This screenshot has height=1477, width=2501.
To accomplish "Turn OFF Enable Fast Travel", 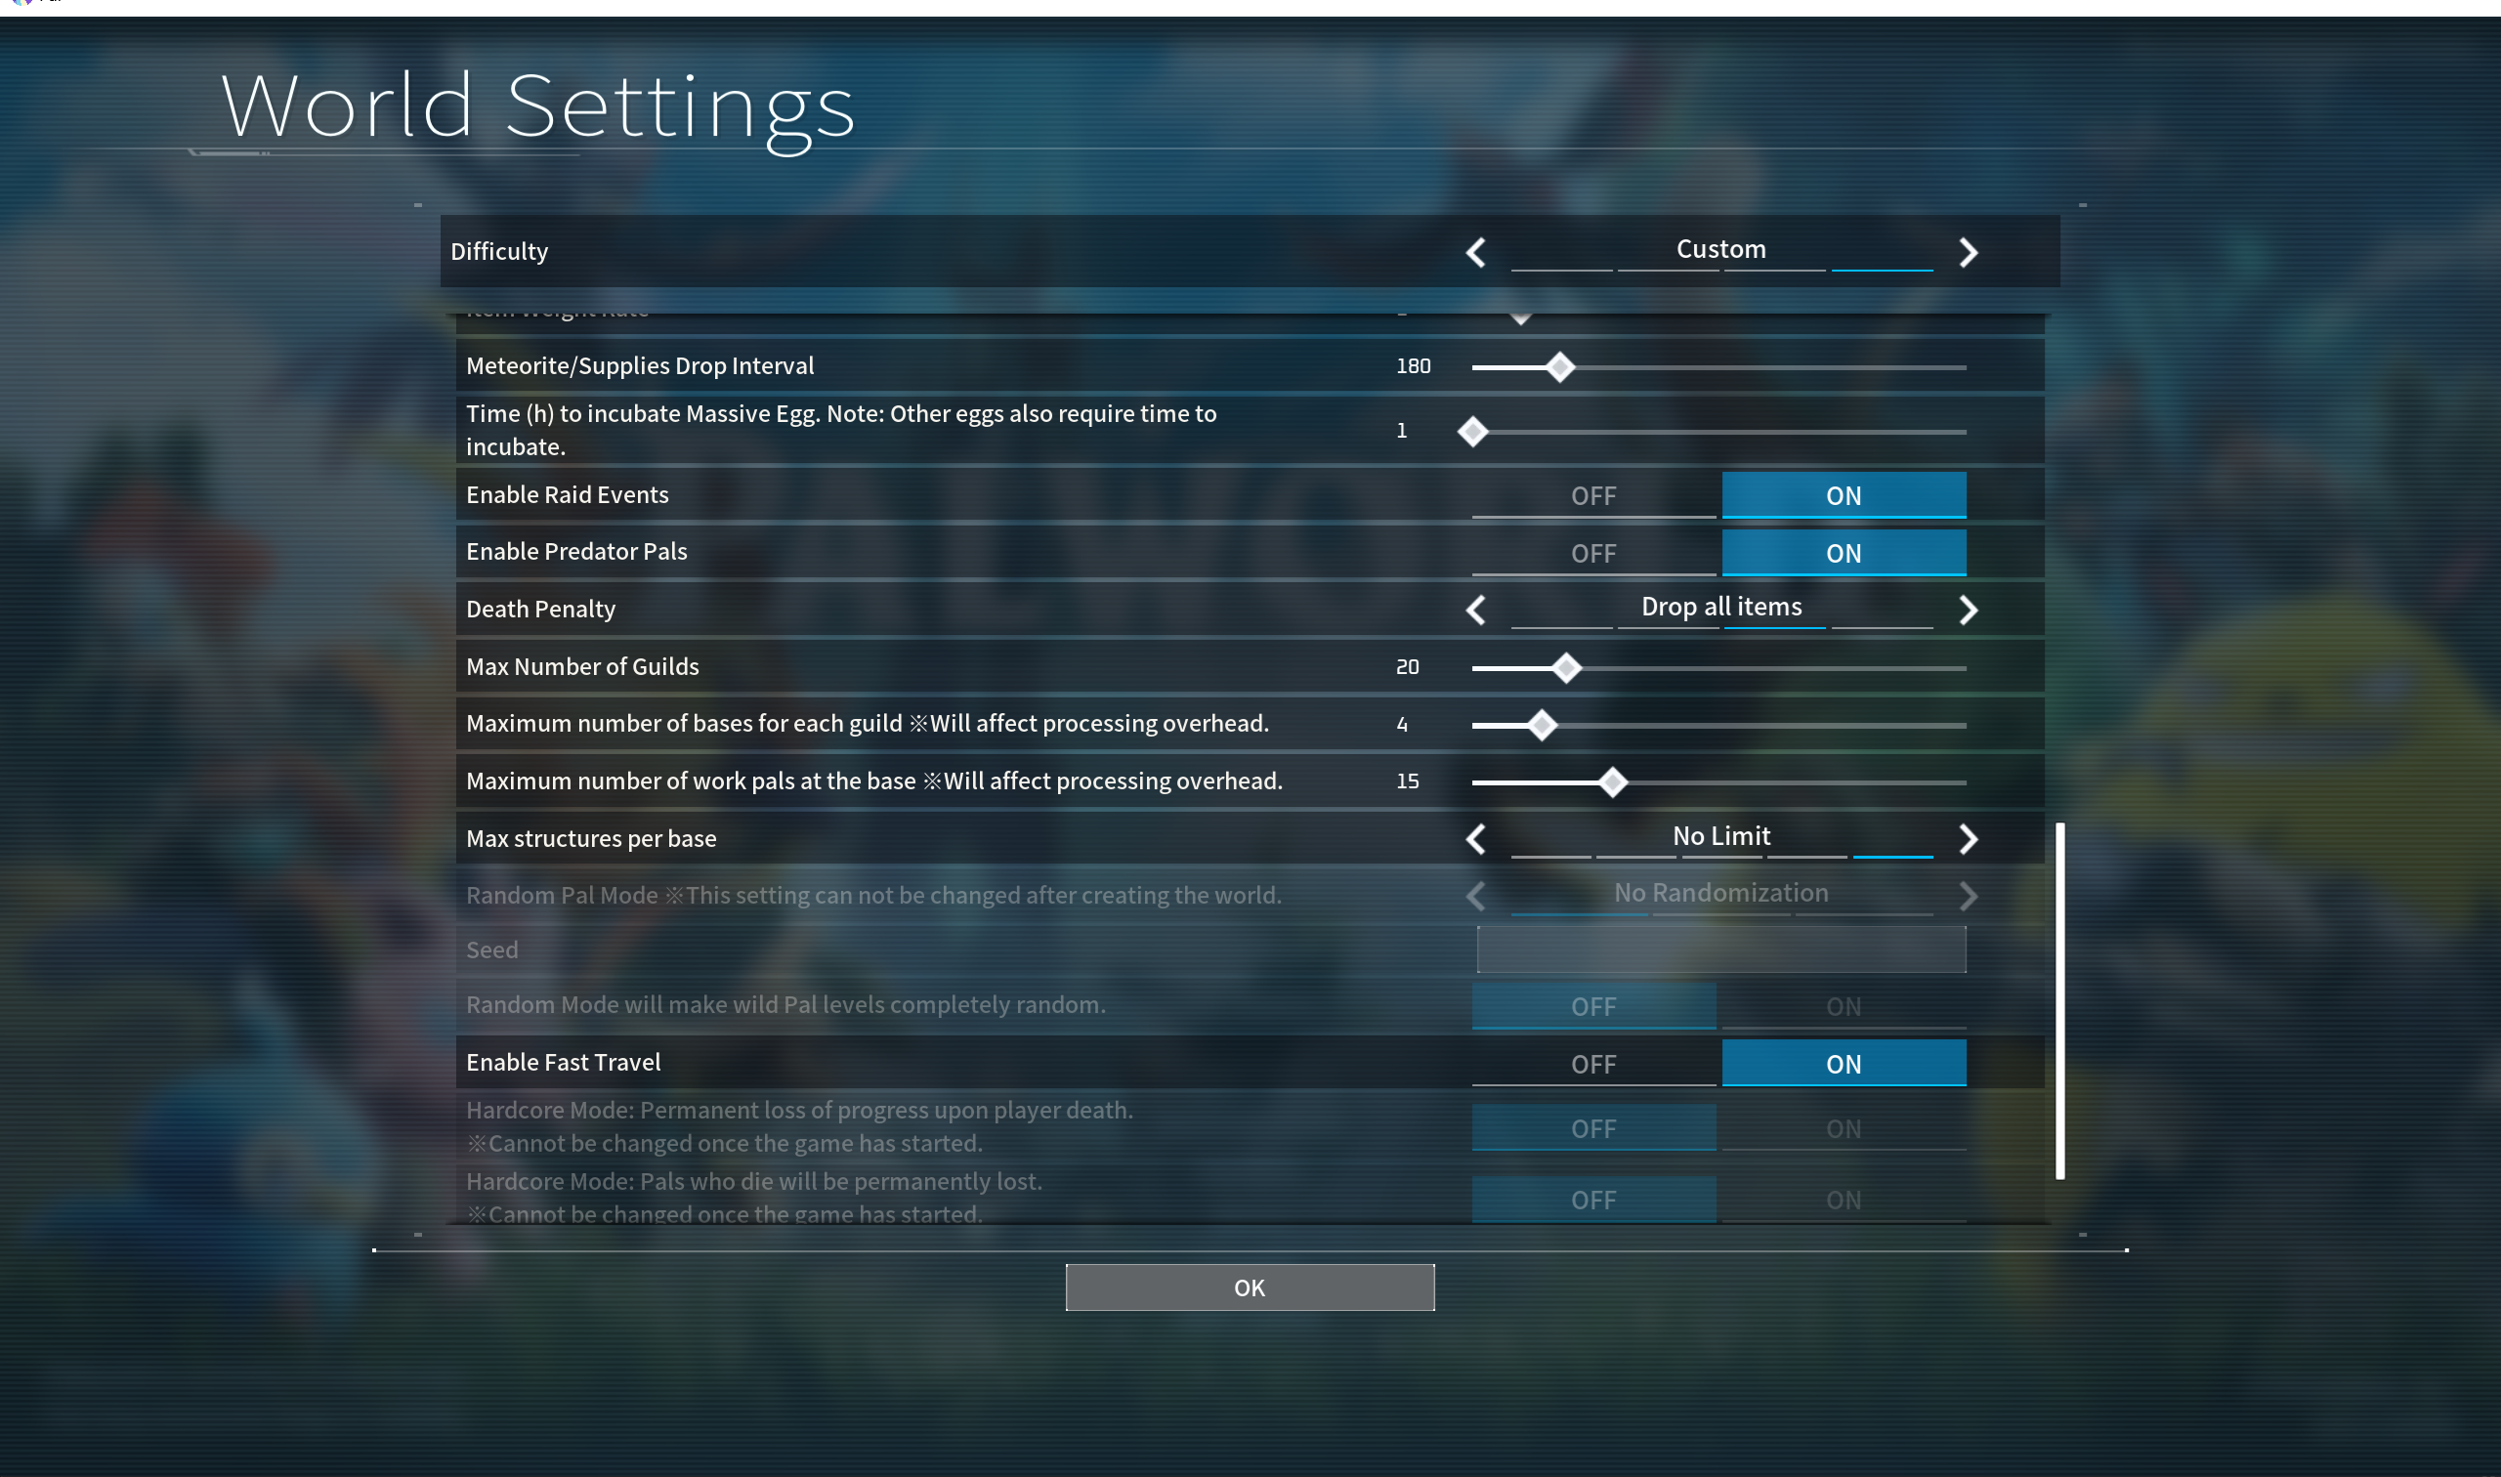I will point(1592,1063).
